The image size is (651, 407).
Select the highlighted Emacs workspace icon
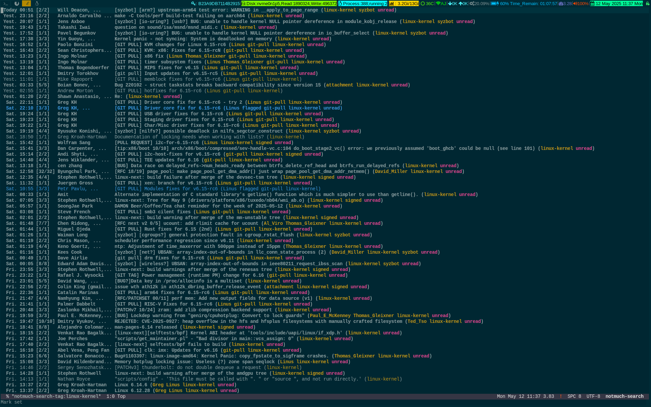[x=26, y=3]
